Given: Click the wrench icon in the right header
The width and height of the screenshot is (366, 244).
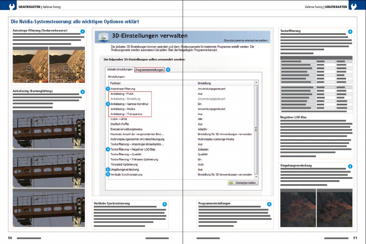Looking at the screenshot, I should point(353,6).
